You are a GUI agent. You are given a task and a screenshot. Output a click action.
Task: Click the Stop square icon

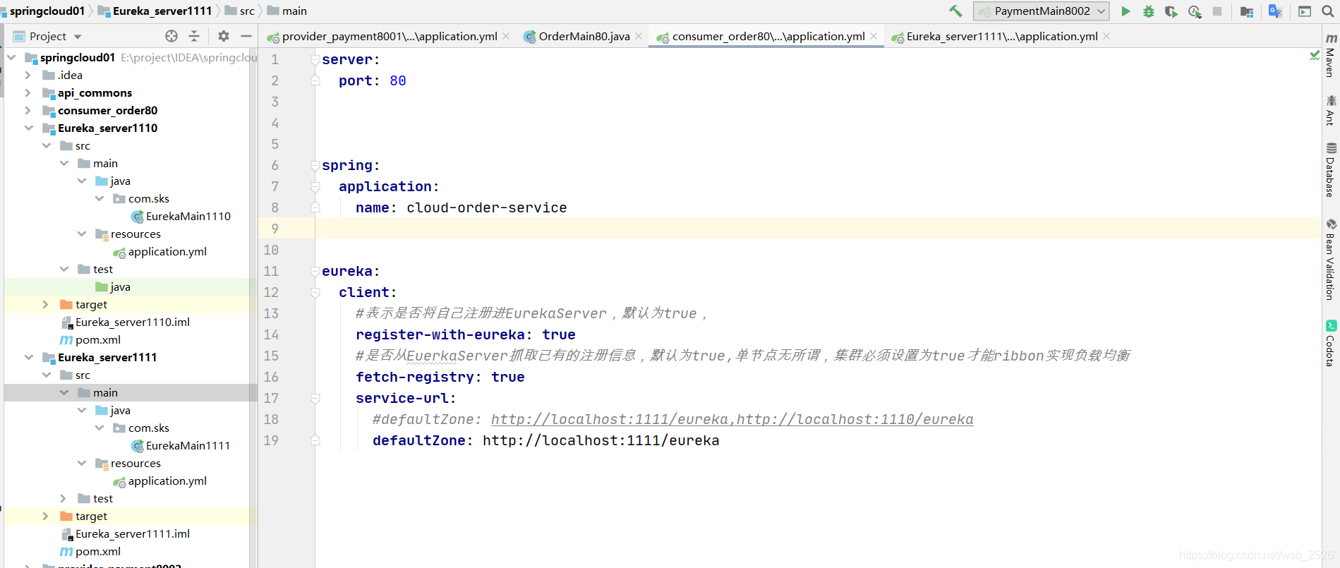click(x=1217, y=11)
